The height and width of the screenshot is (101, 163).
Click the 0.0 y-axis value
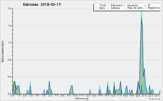pos(9,94)
